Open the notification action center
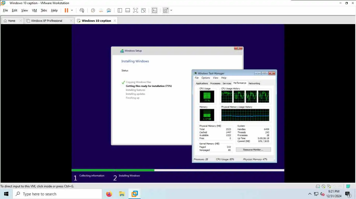The width and height of the screenshot is (356, 199). point(348,194)
